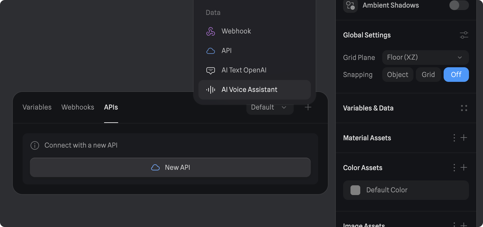The width and height of the screenshot is (483, 227).
Task: Expand the Default dropdown in data panel
Action: (x=269, y=107)
